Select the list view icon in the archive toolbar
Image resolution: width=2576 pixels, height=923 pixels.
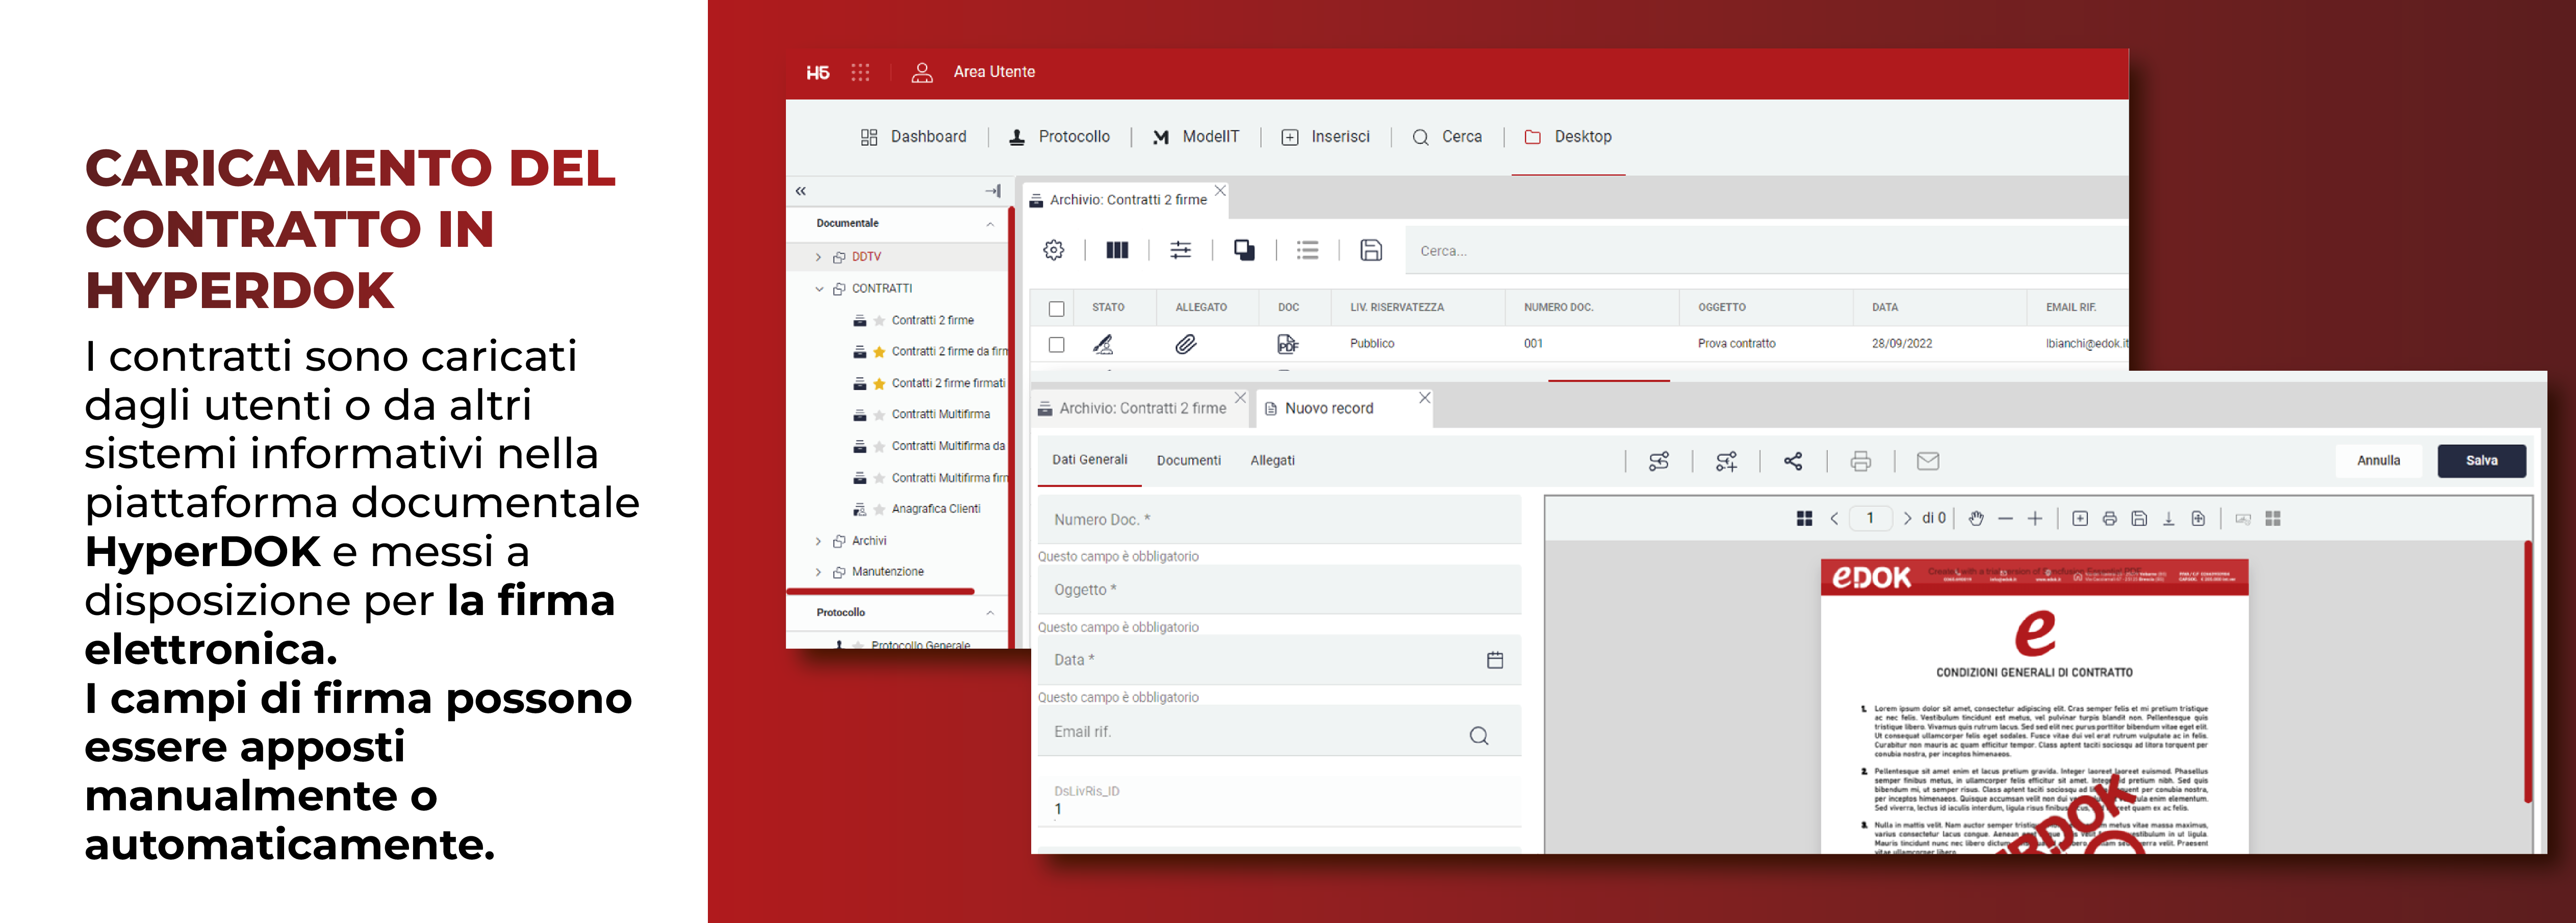pyautogui.click(x=1308, y=250)
